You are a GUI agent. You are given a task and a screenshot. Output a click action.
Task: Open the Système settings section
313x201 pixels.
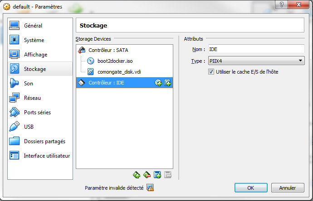pyautogui.click(x=40, y=40)
